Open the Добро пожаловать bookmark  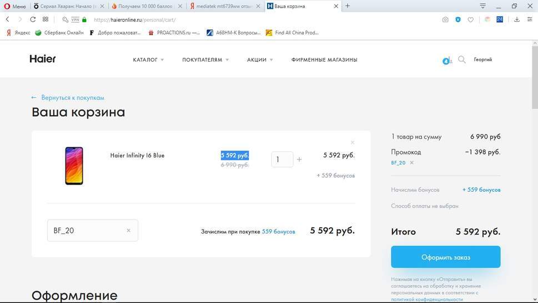pos(115,33)
